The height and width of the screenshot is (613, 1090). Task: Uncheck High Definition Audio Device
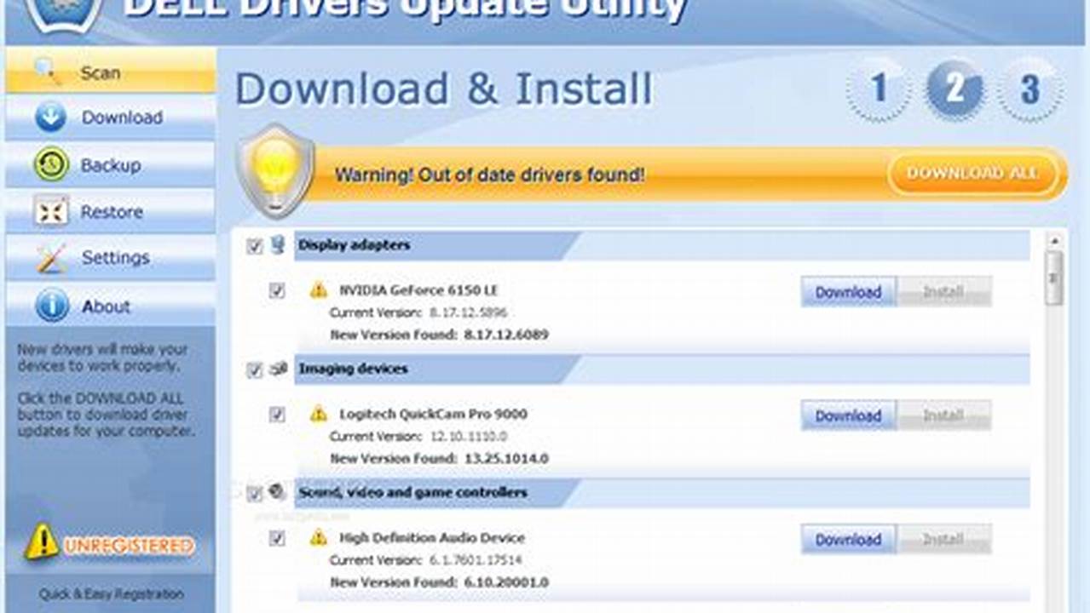tap(276, 537)
